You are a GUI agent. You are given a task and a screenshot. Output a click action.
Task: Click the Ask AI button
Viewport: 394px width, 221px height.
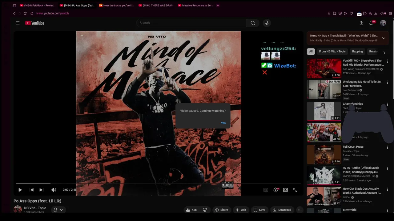point(241,210)
